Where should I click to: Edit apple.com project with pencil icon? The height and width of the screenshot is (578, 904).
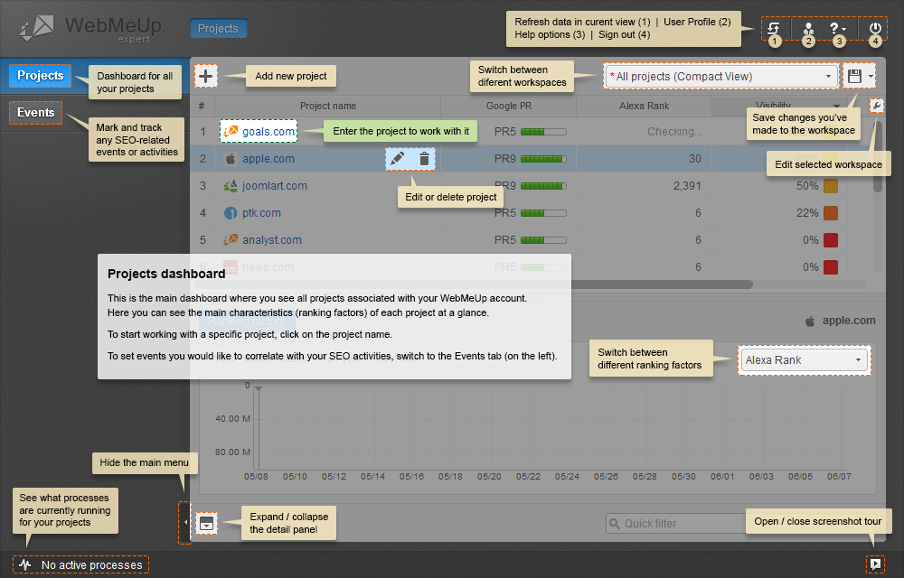(x=397, y=159)
